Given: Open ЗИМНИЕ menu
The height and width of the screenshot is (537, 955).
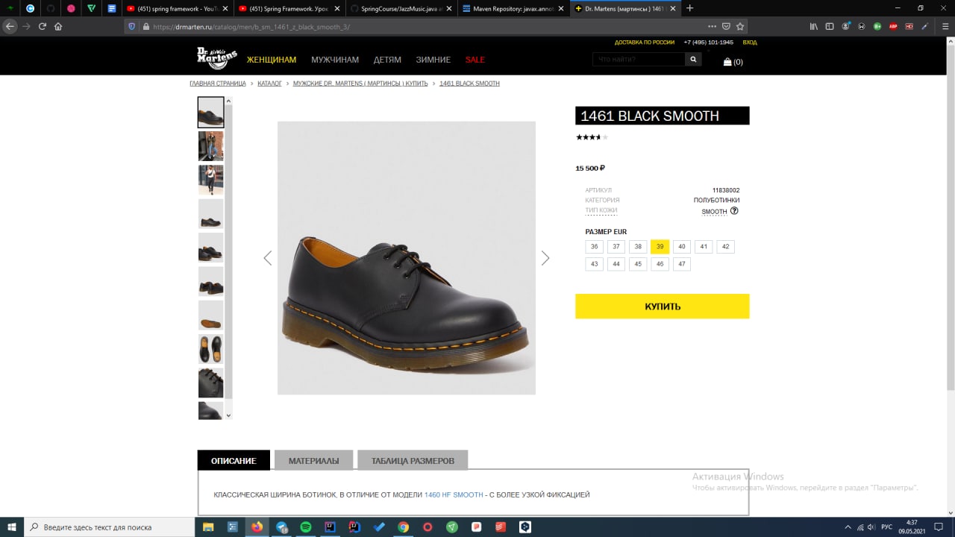Looking at the screenshot, I should click(x=433, y=60).
